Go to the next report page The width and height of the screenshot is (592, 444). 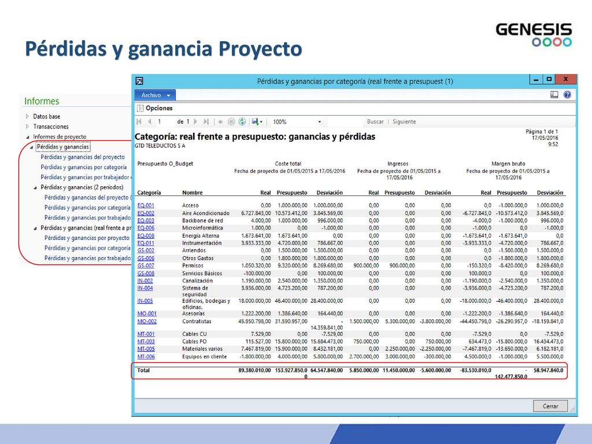[195, 121]
